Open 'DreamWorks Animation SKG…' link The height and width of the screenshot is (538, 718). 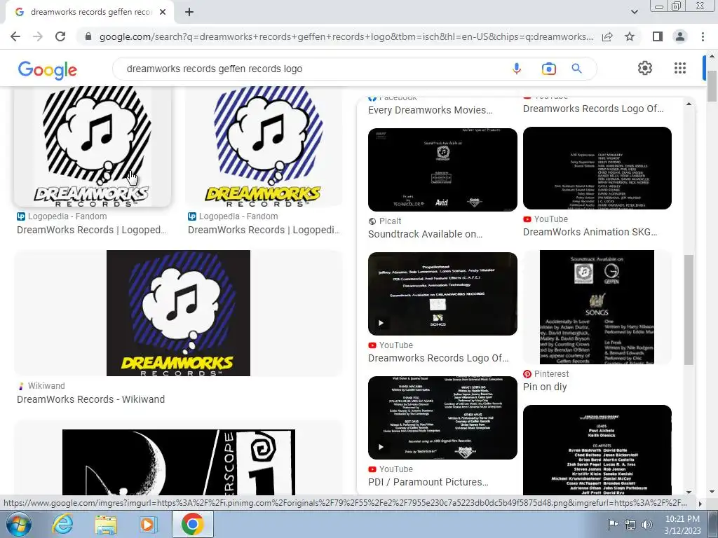(x=590, y=232)
